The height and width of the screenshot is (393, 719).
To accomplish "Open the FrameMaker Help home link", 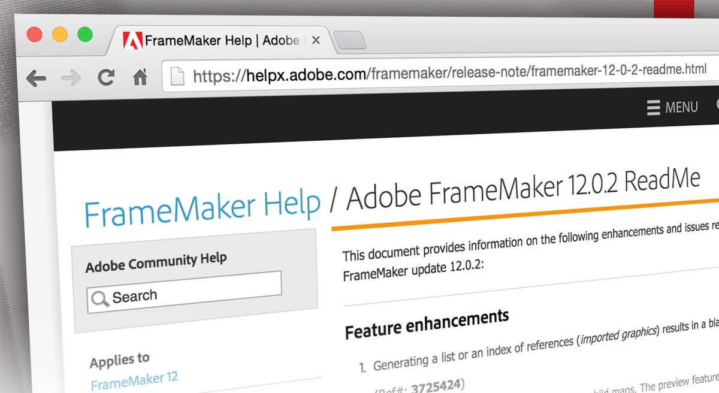I will click(203, 204).
